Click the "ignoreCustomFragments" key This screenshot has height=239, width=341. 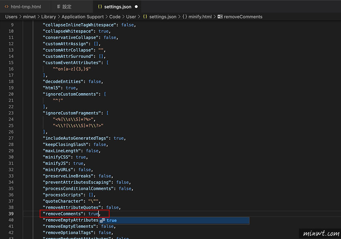click(x=72, y=113)
